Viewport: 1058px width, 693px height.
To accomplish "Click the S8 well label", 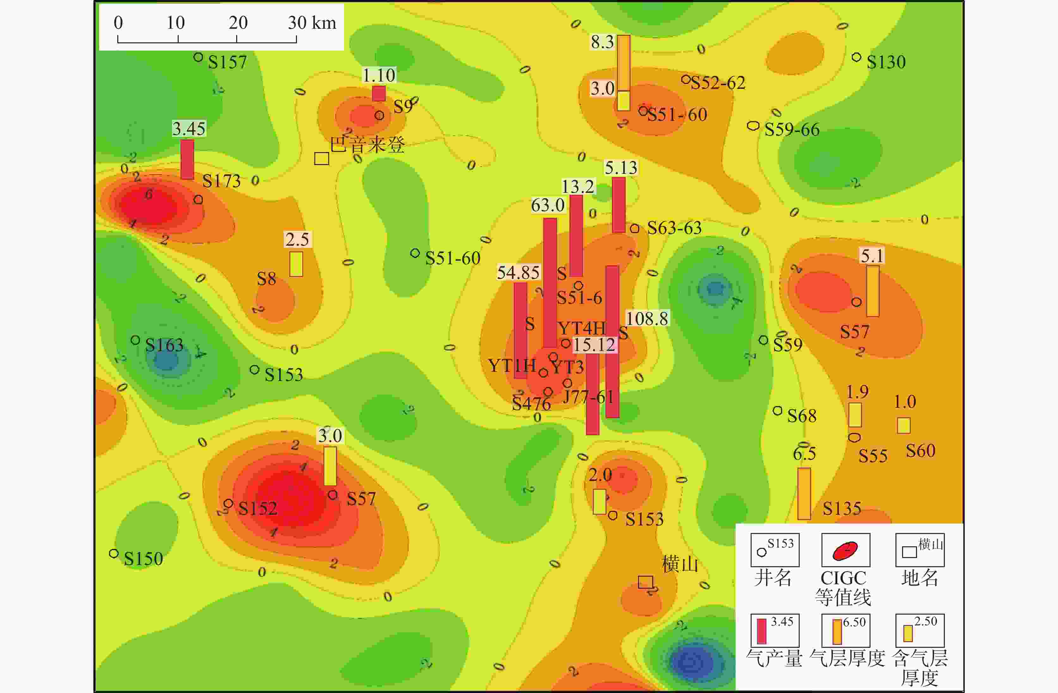I will click(x=266, y=279).
